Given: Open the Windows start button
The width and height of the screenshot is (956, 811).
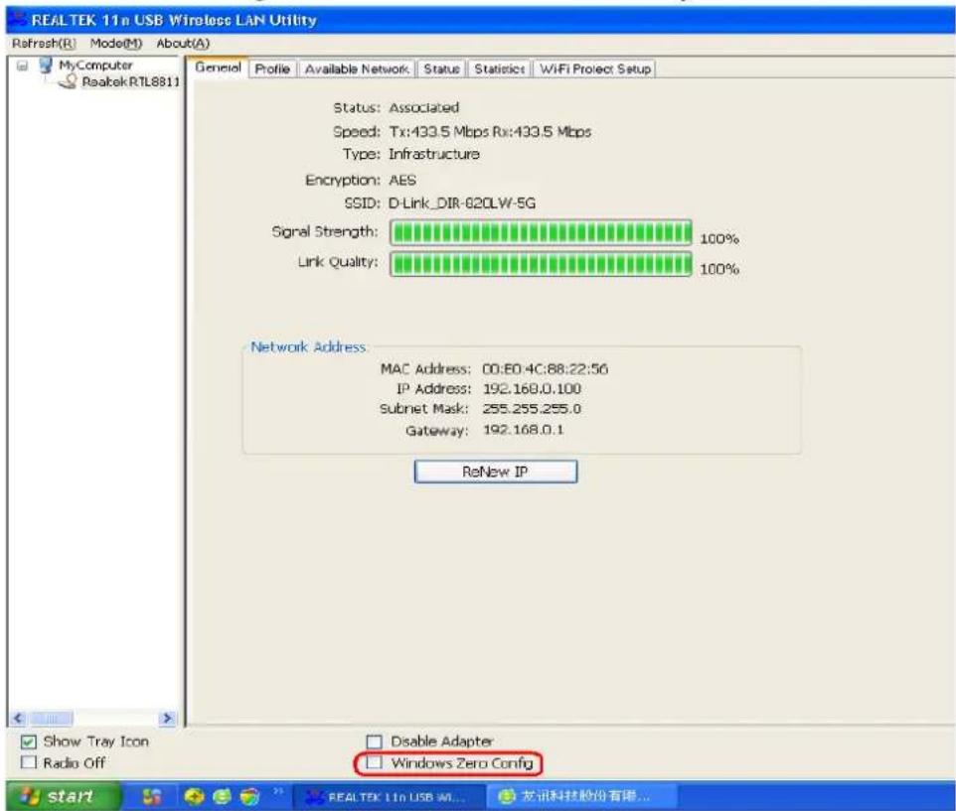Looking at the screenshot, I should point(64,796).
